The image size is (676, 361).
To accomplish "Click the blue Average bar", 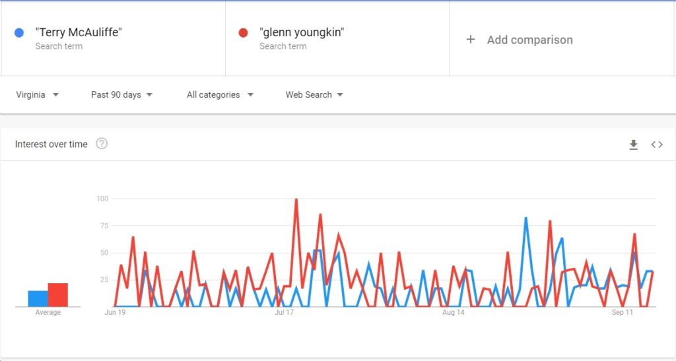I will click(x=38, y=298).
